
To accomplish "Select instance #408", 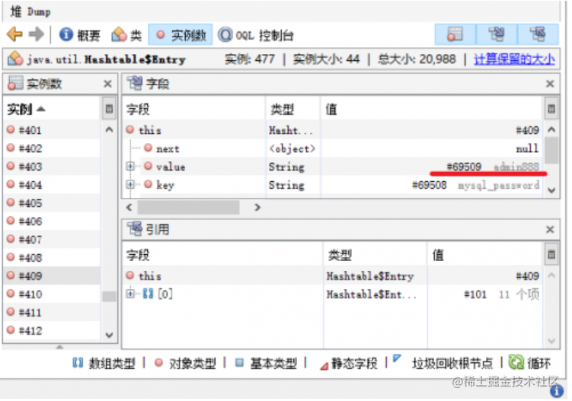I will (x=52, y=257).
